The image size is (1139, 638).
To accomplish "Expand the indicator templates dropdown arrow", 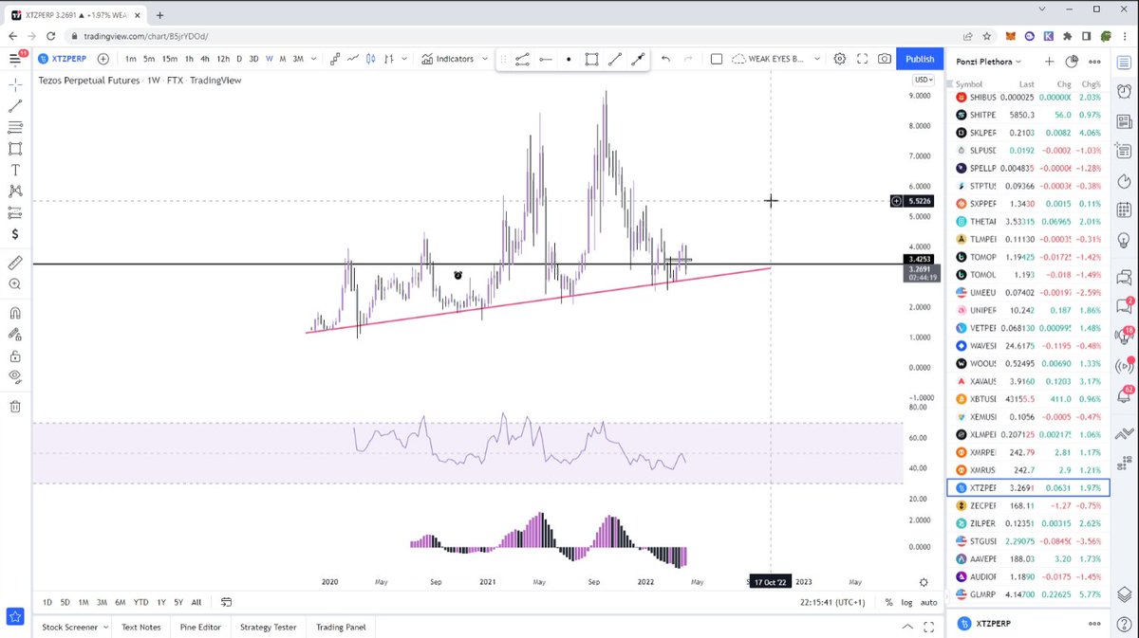I will point(485,59).
